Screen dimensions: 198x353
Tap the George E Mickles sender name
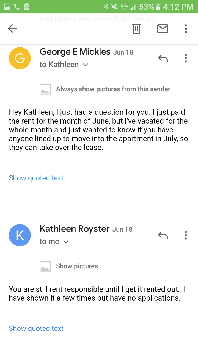[75, 52]
